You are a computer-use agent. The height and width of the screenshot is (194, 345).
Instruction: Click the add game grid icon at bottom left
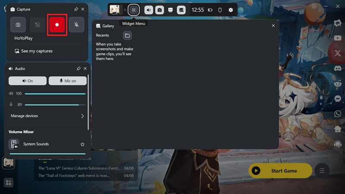point(9,182)
